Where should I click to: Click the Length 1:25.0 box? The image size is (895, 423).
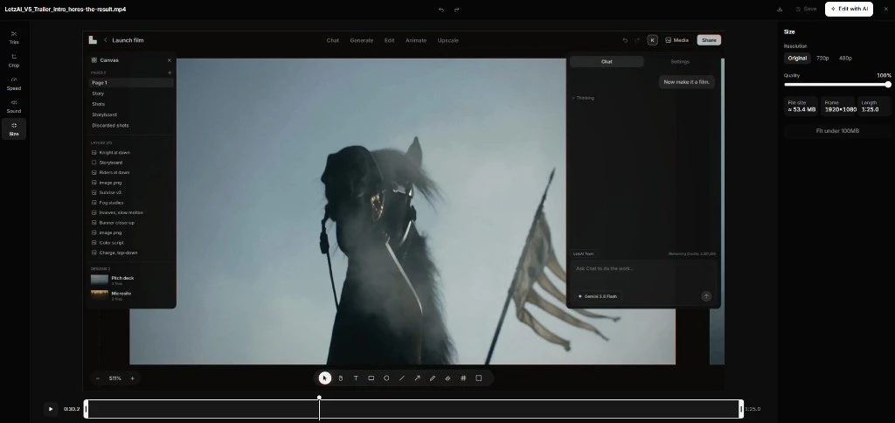[x=873, y=106]
